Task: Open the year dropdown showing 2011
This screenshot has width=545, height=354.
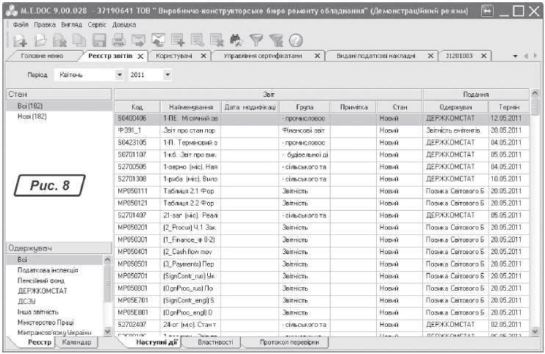Action: click(x=167, y=75)
